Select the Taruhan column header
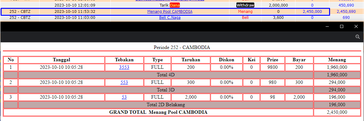This screenshot has height=121, width=364. (191, 60)
